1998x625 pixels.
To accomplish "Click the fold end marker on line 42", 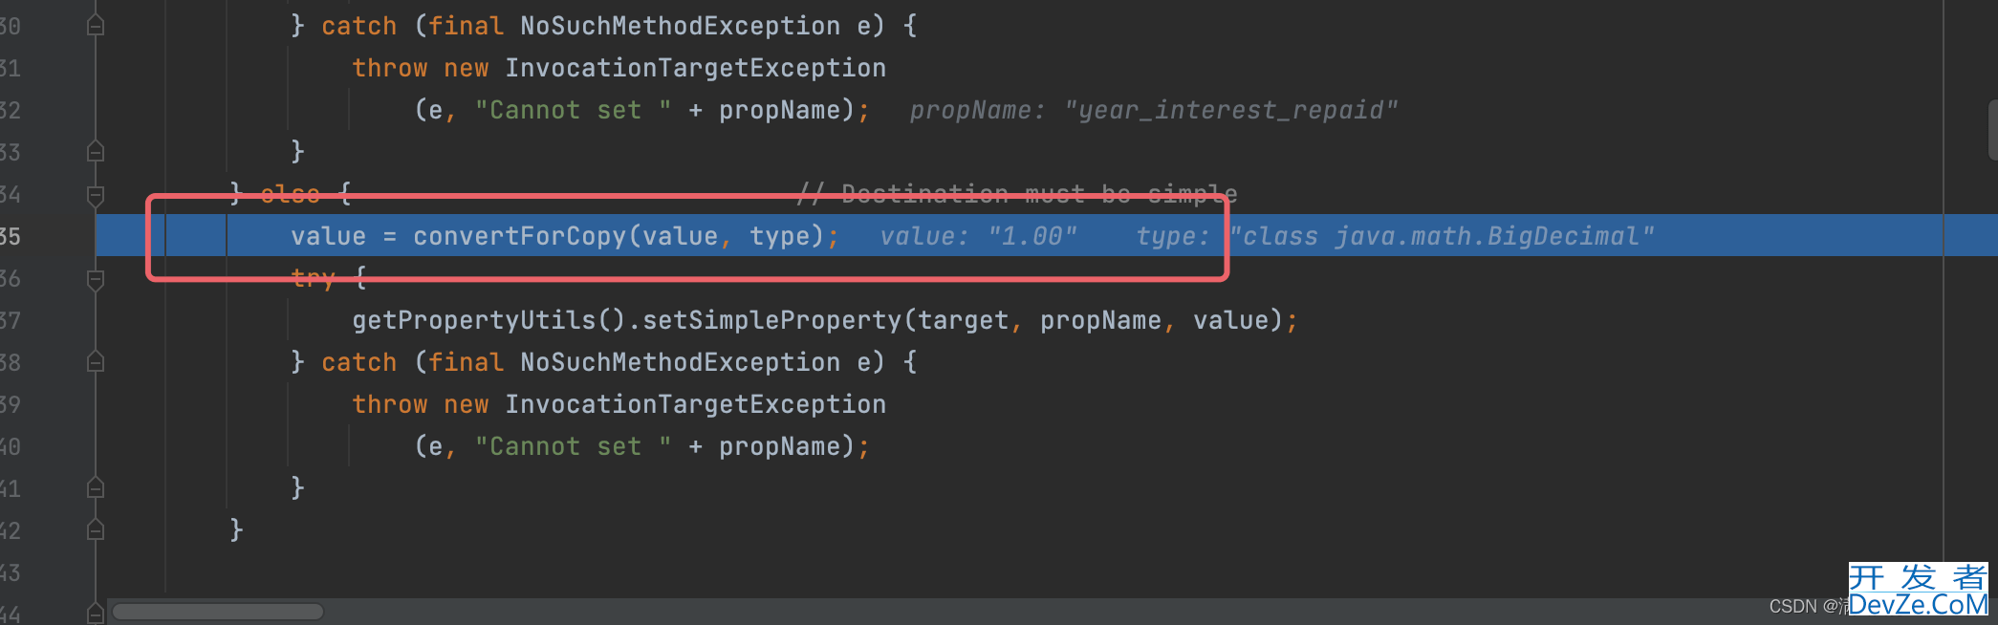I will pos(96,530).
